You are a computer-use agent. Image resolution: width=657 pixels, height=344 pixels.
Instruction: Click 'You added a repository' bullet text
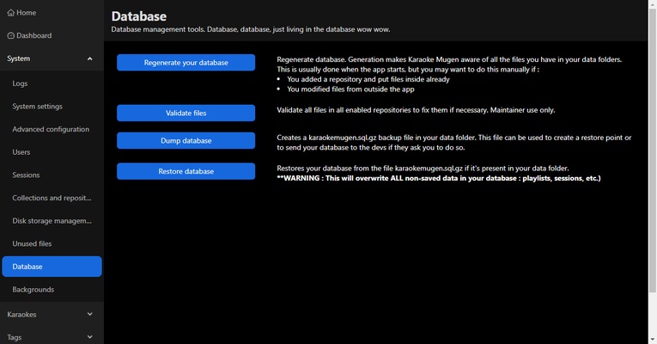(x=368, y=79)
